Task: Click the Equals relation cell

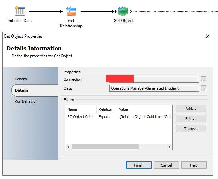Action: click(x=104, y=117)
